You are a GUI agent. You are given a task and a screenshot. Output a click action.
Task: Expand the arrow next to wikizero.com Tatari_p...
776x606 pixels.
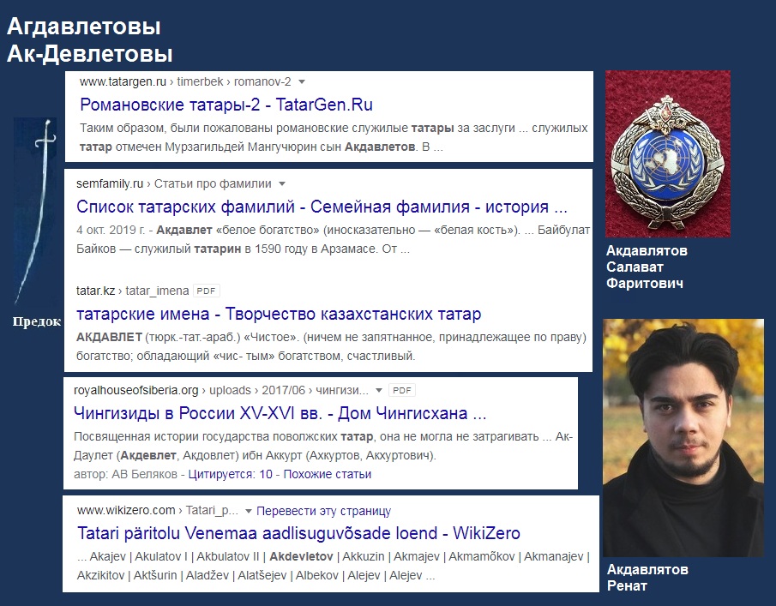(249, 511)
